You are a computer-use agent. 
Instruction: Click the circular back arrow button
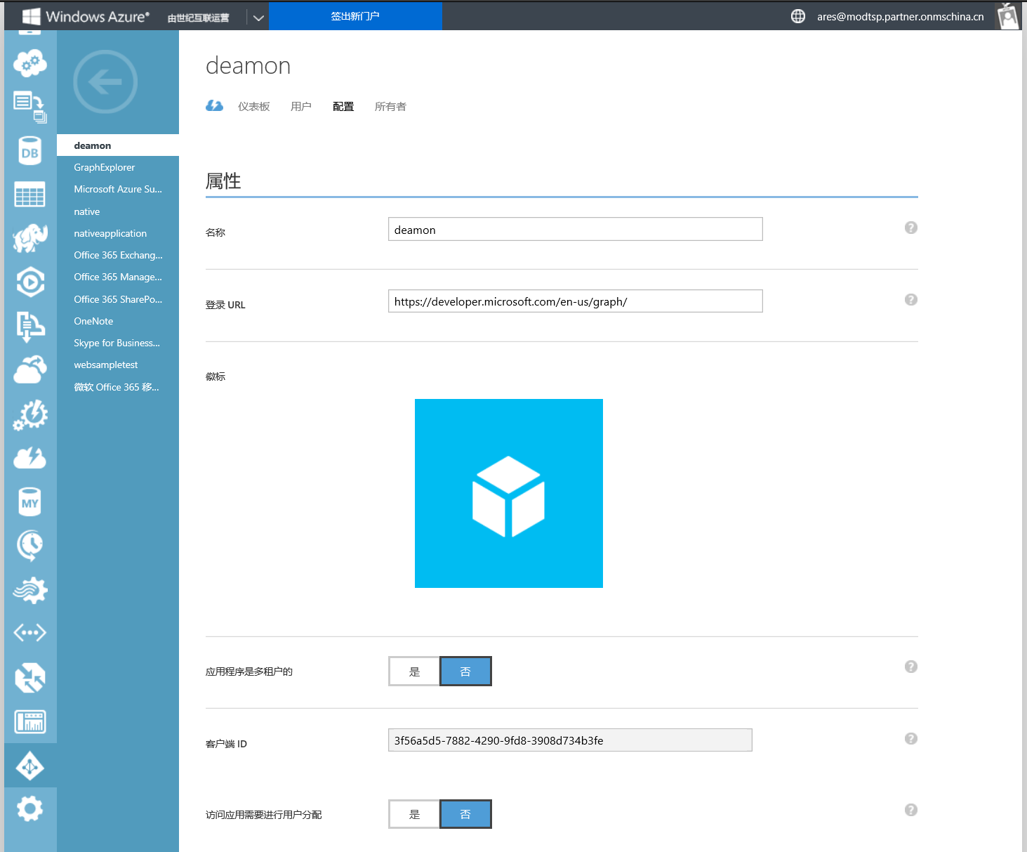point(105,81)
